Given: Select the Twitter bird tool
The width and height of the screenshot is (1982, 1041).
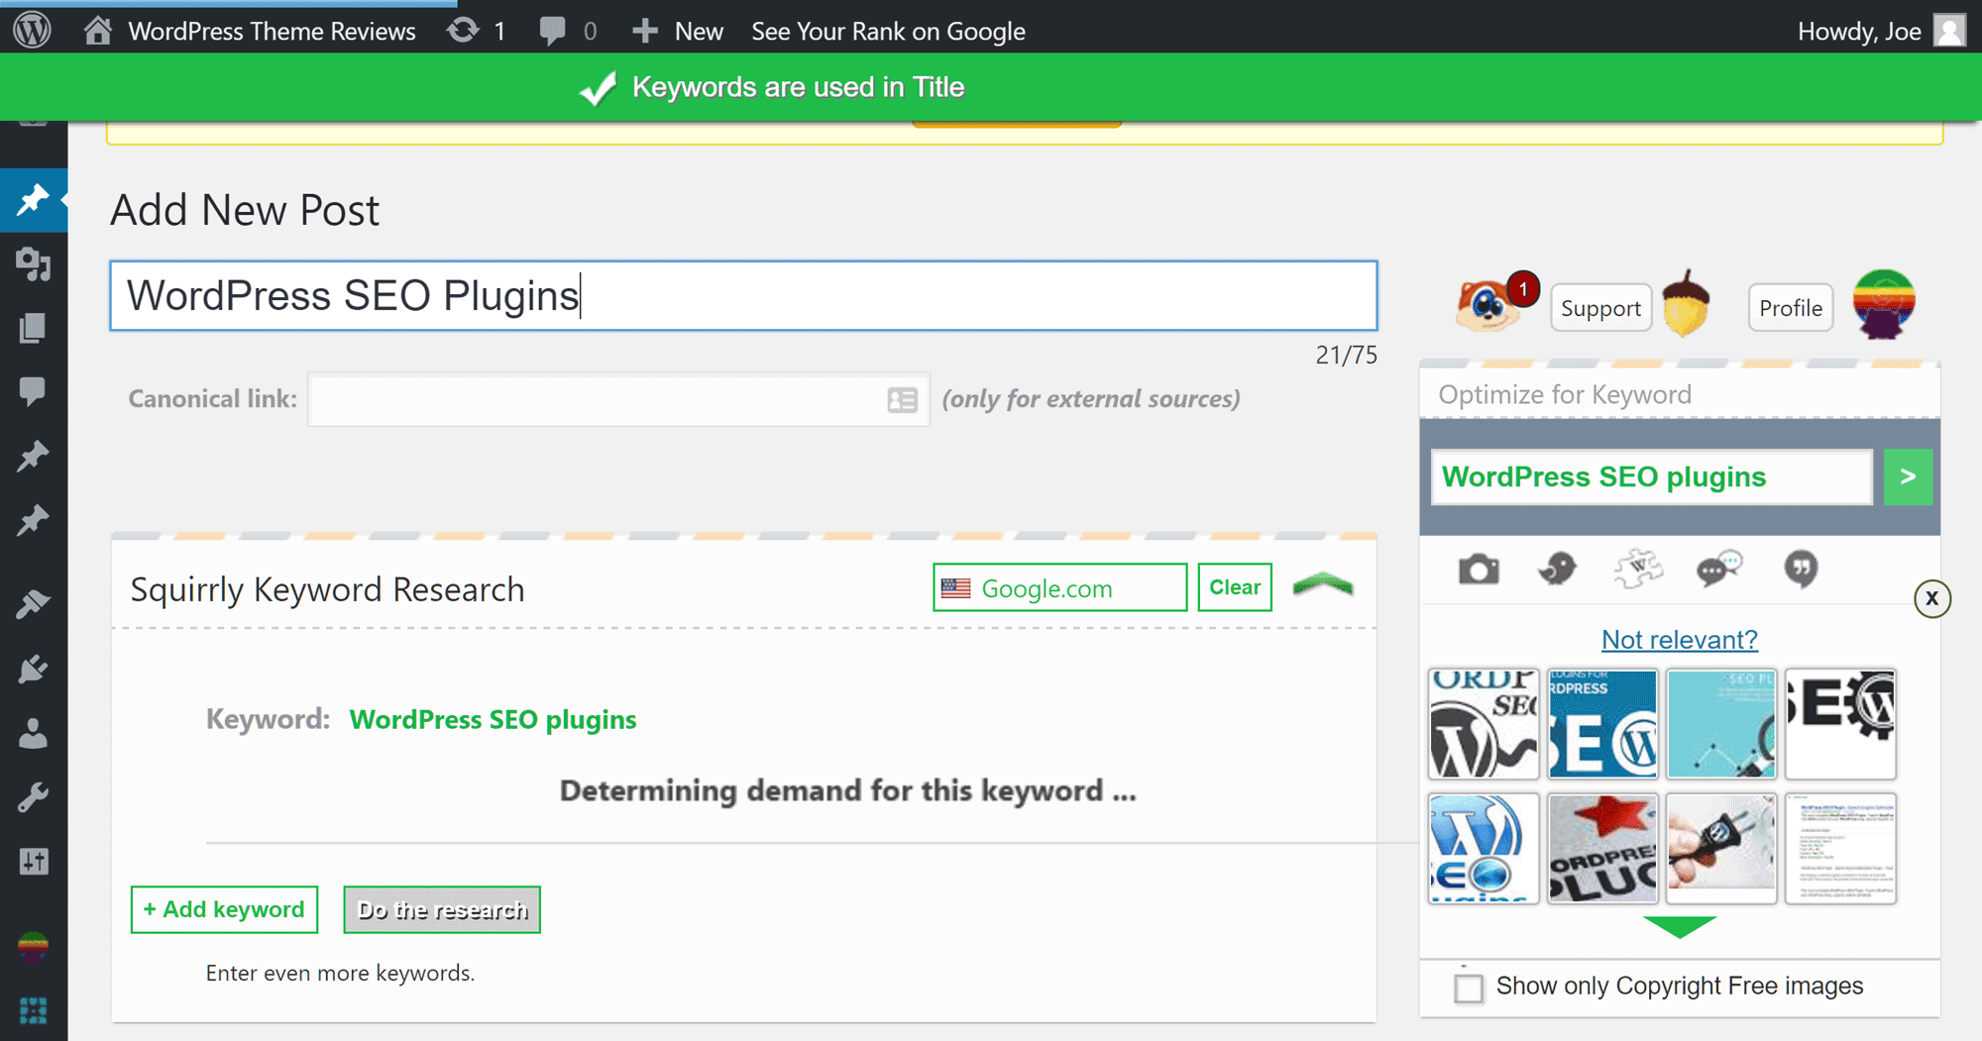Looking at the screenshot, I should [1557, 570].
